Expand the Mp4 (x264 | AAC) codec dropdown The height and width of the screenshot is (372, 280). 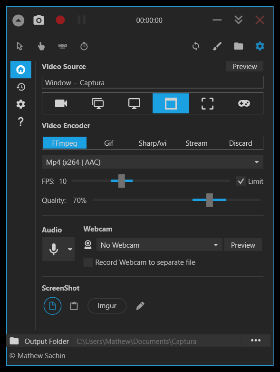point(153,162)
